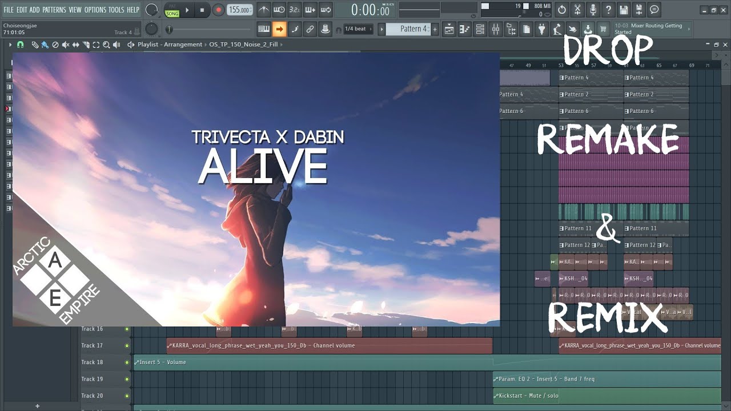This screenshot has height=411, width=731.
Task: Open pattern selector arrow left of Pattern 4
Action: [x=382, y=29]
